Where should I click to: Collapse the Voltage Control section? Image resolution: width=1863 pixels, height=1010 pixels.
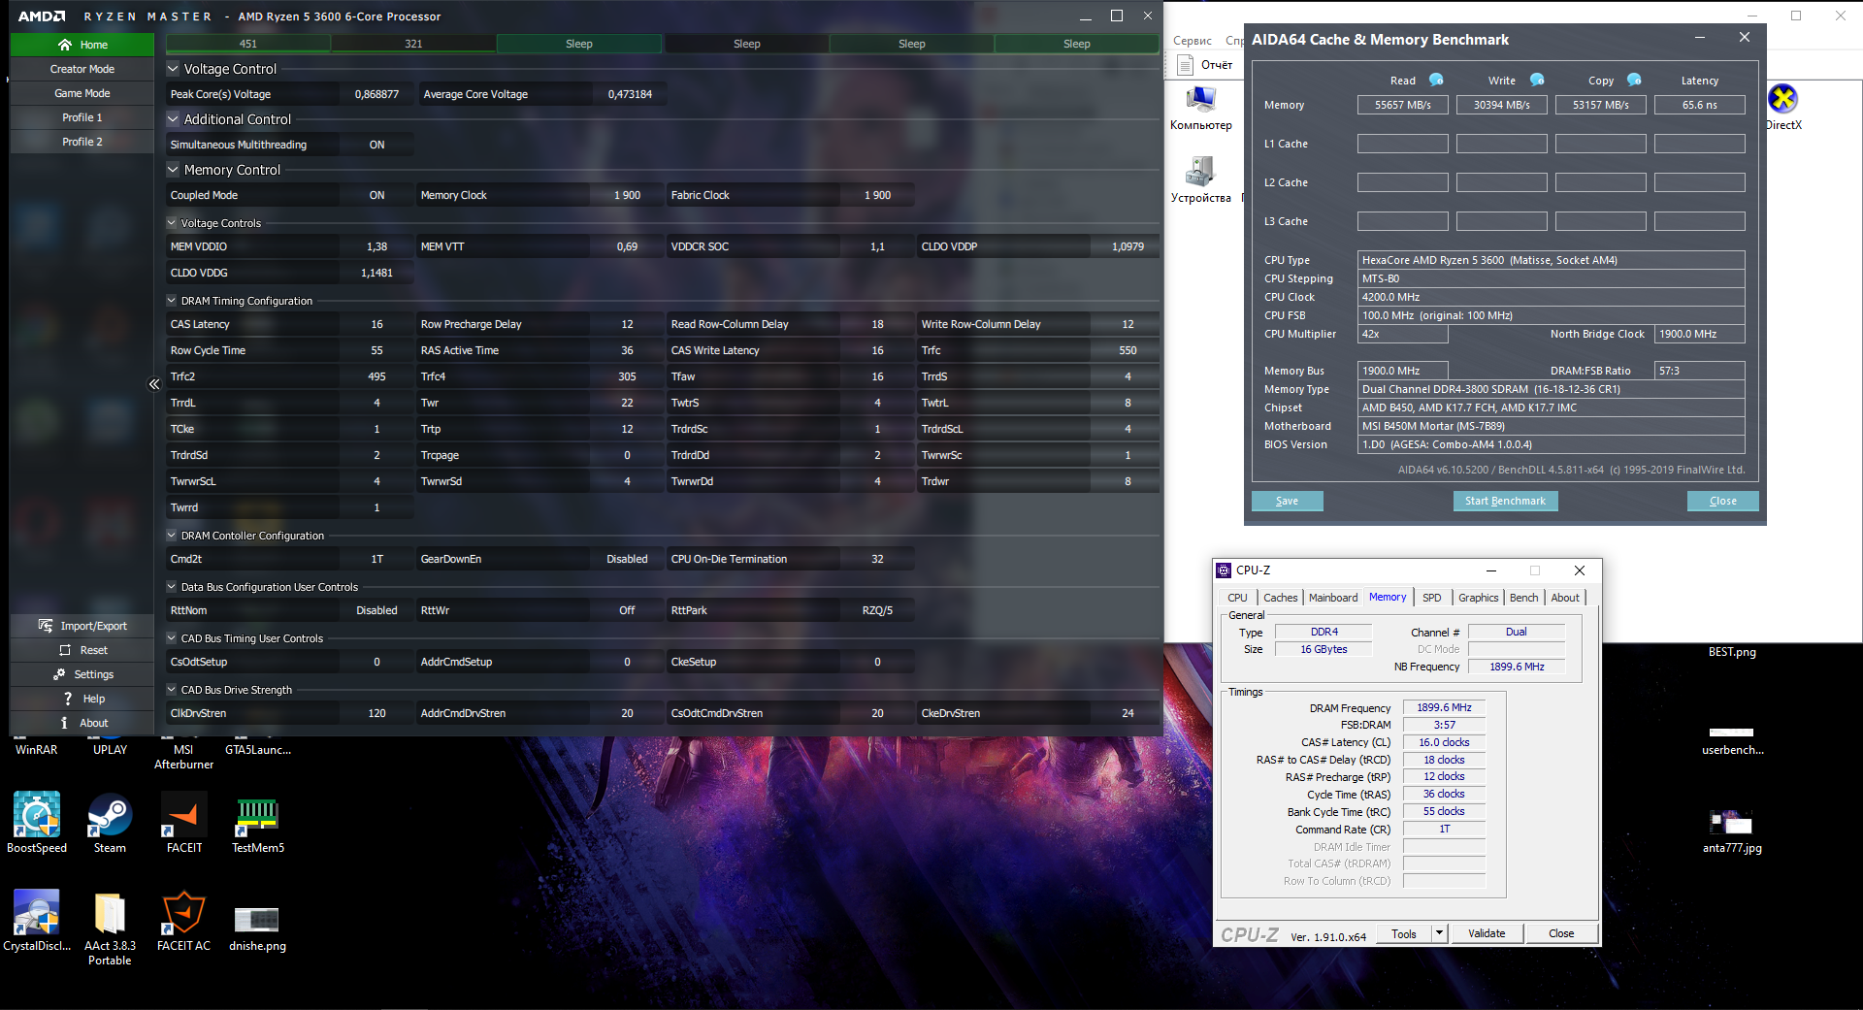click(173, 69)
